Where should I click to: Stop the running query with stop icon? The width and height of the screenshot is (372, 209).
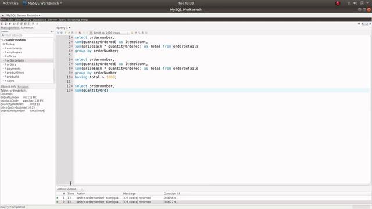[76, 33]
